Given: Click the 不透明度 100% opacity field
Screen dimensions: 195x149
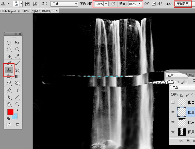Looking at the screenshot, I should point(99,4).
